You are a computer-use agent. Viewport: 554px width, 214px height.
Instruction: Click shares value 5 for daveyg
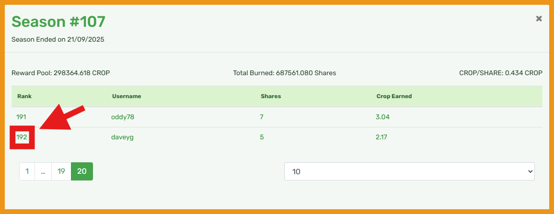(262, 137)
